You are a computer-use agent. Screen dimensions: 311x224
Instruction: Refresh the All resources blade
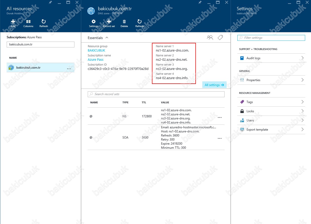[x=44, y=23]
